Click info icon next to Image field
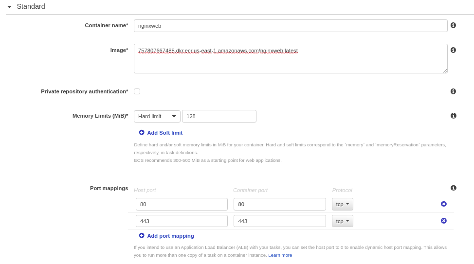 click(x=453, y=50)
